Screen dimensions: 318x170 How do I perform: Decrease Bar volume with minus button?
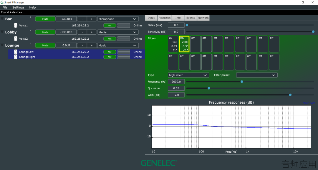pos(82,19)
